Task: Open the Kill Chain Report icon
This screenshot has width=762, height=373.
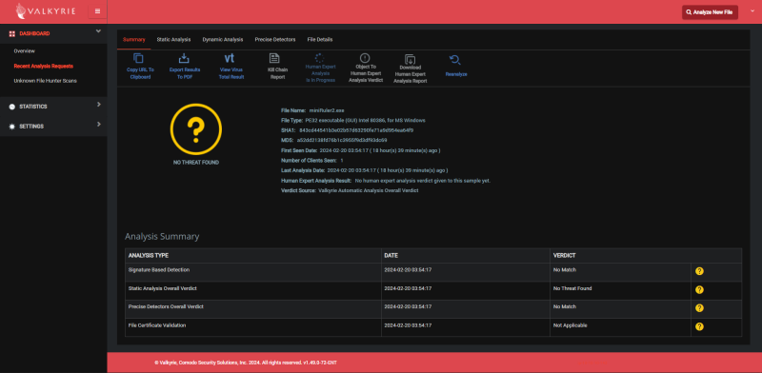Action: 274,58
